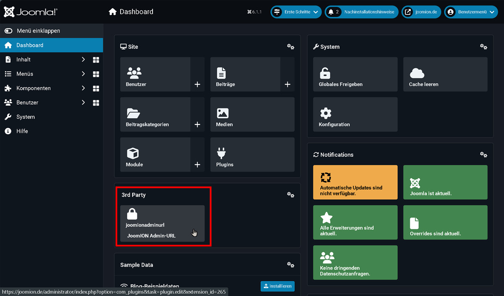Open the System sidebar menu item

(51, 117)
